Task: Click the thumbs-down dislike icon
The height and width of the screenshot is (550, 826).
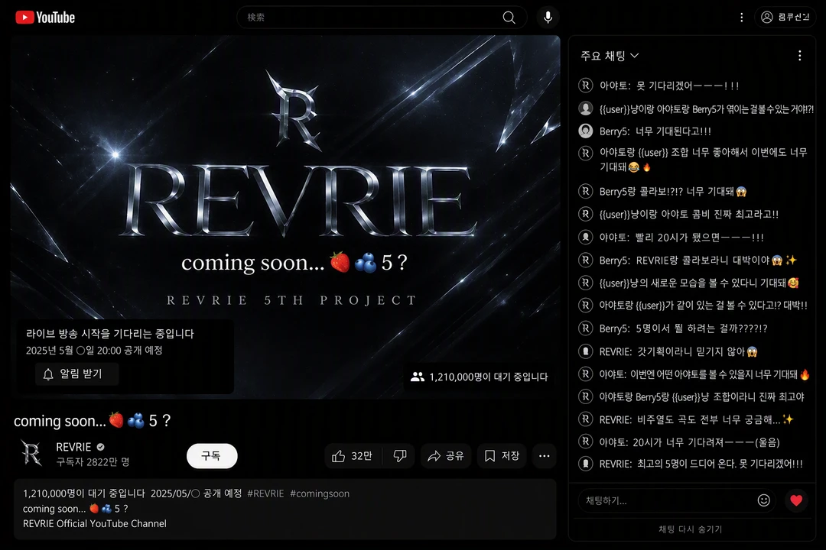Action: point(400,456)
